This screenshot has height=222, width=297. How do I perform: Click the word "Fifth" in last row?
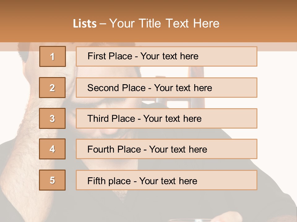point(96,181)
